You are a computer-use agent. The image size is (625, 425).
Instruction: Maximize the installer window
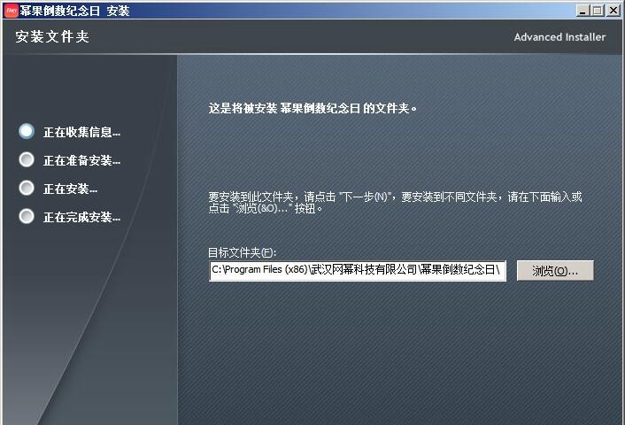(597, 11)
